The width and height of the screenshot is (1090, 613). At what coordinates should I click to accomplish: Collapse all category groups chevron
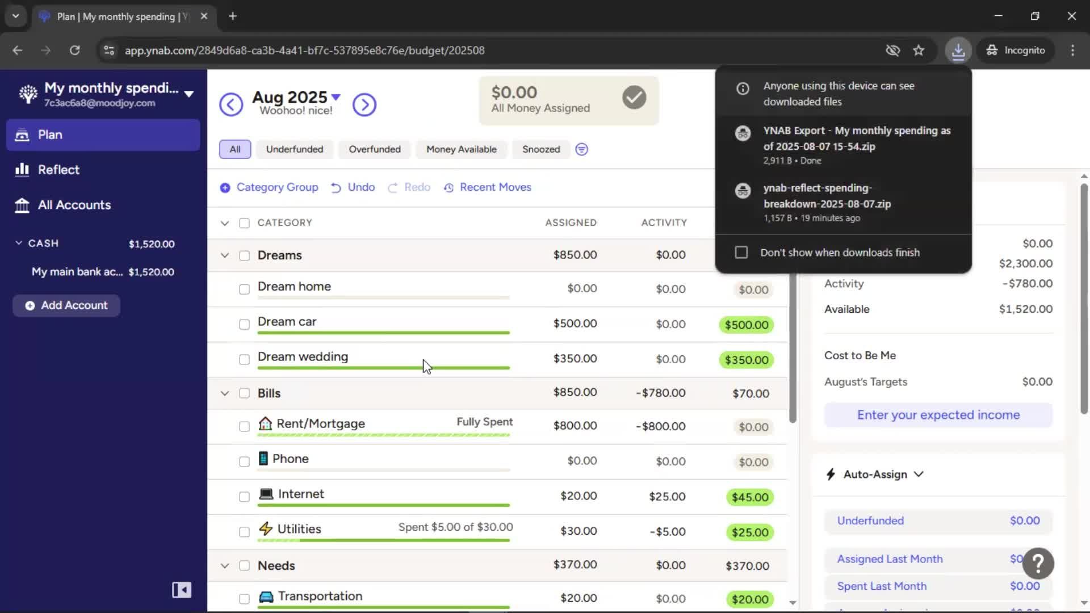225,223
